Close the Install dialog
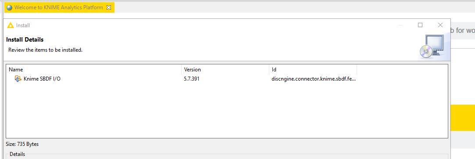475x159 pixels. [440, 25]
